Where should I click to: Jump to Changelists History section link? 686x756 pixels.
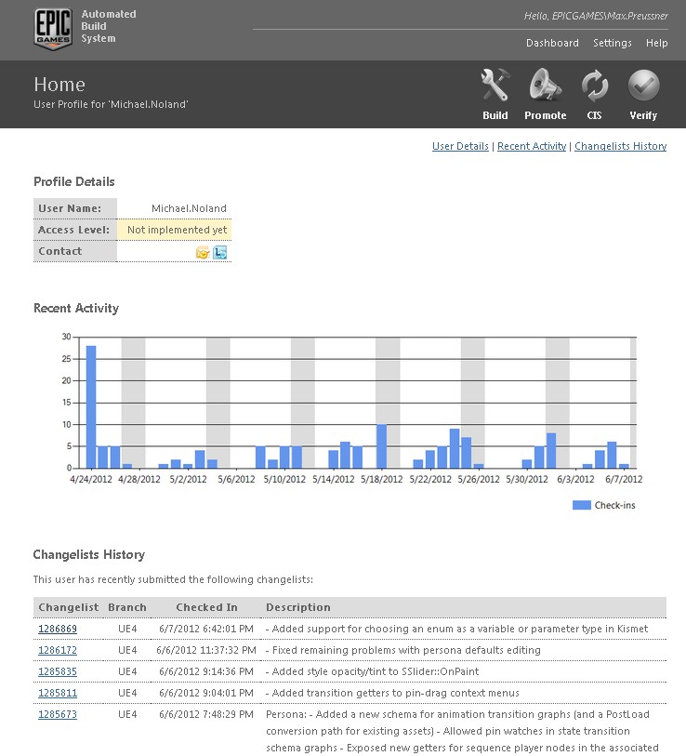pos(620,146)
